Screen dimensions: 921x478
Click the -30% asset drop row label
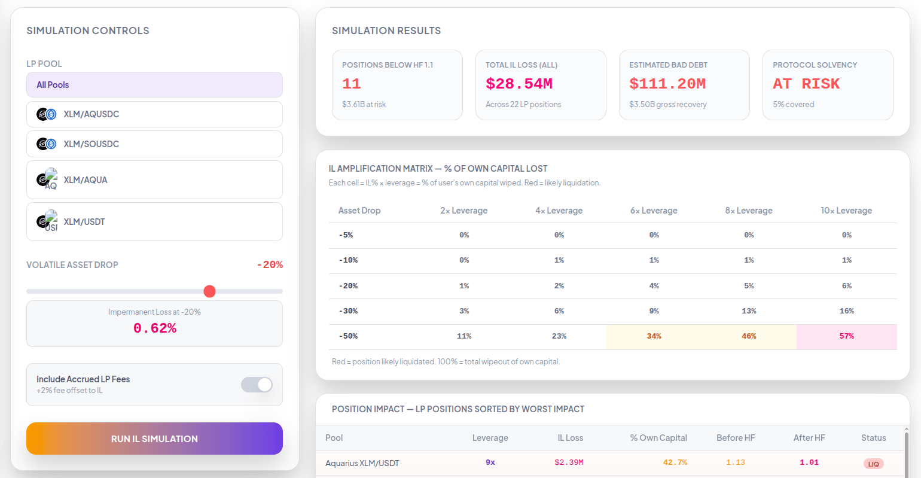348,311
